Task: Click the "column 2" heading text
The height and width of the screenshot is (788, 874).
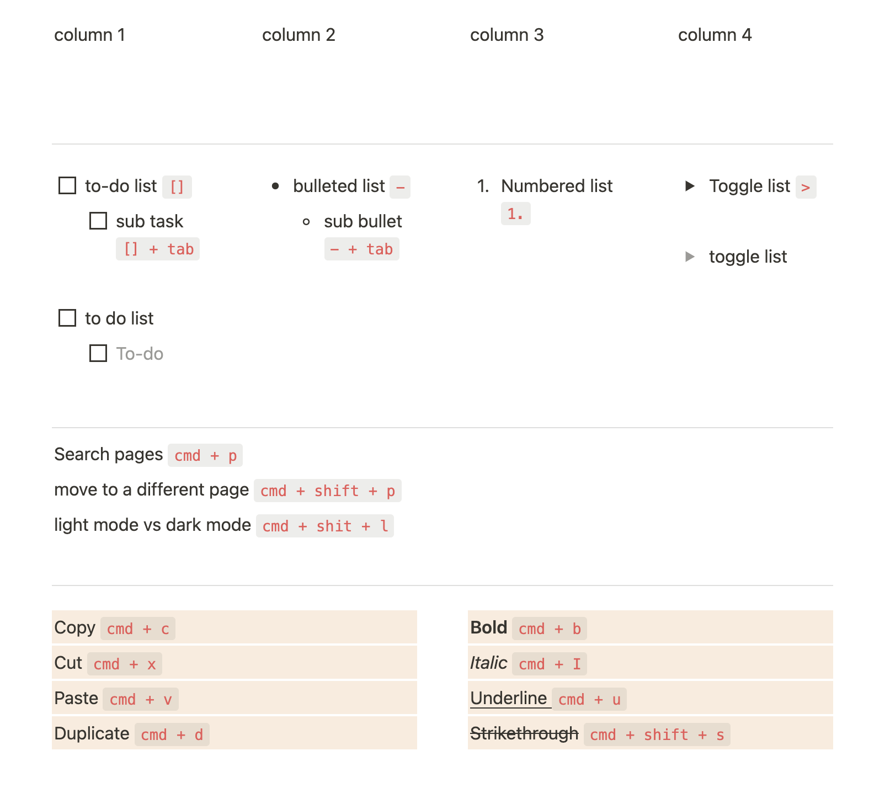Action: (x=298, y=35)
